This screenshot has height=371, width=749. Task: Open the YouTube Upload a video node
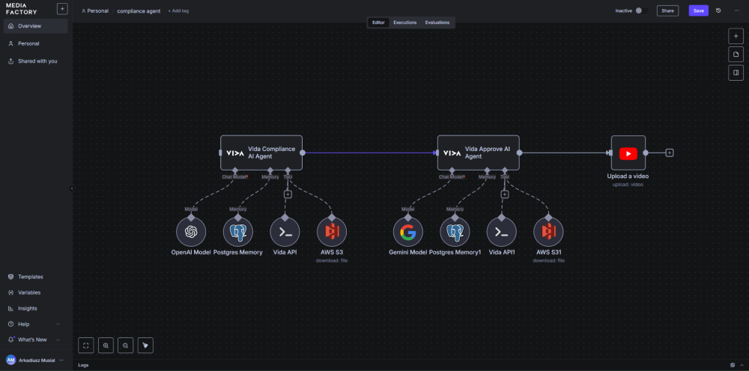tap(628, 153)
